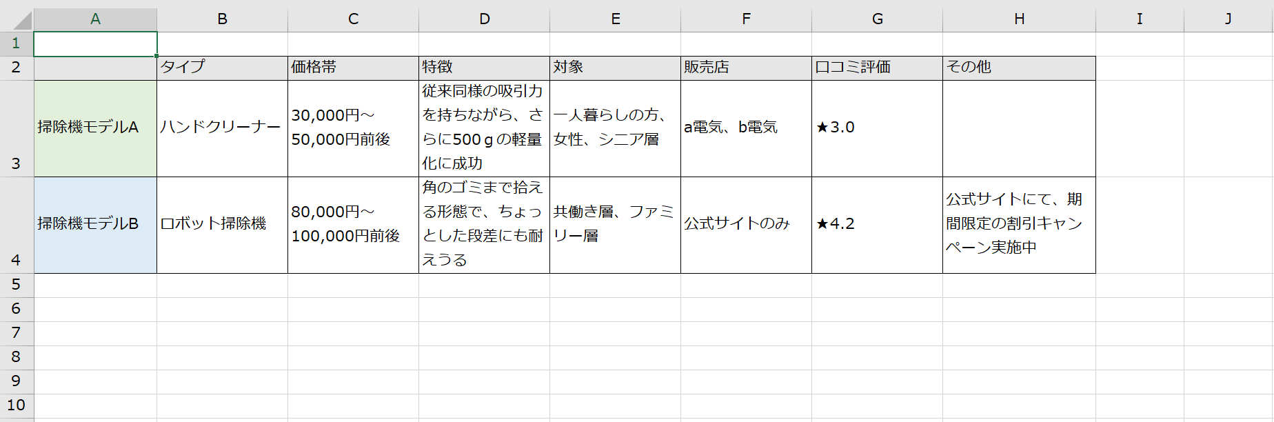Screen dimensions: 1274x422
Task: Select column G header
Action: pyautogui.click(x=877, y=19)
